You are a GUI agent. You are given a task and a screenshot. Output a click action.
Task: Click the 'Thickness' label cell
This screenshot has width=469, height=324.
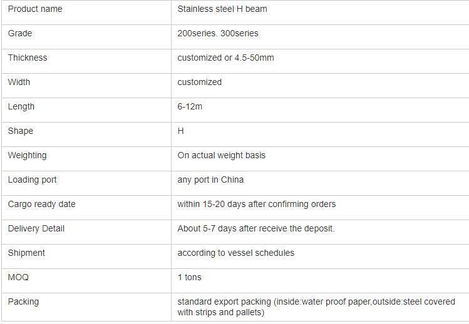pos(86,61)
